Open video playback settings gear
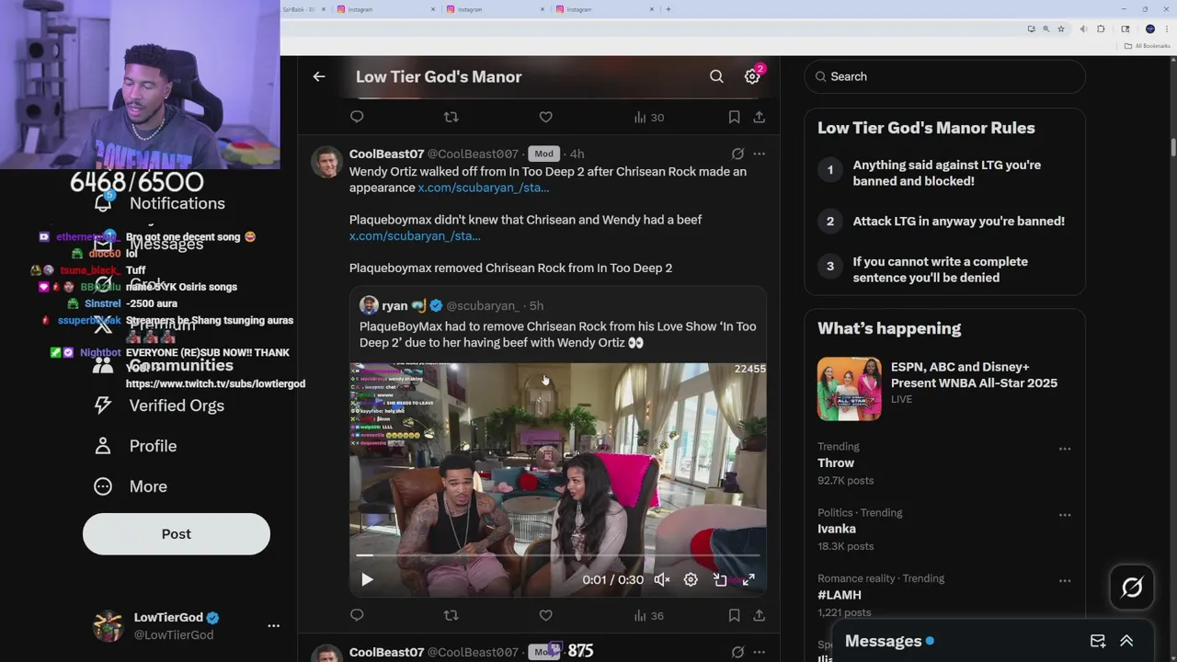 coord(691,579)
